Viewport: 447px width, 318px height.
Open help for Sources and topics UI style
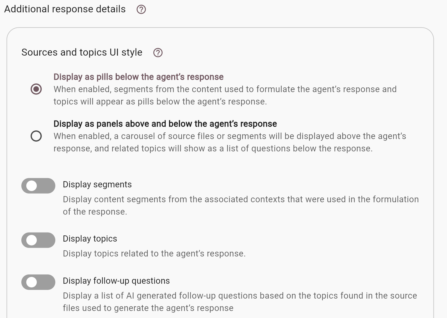point(158,53)
